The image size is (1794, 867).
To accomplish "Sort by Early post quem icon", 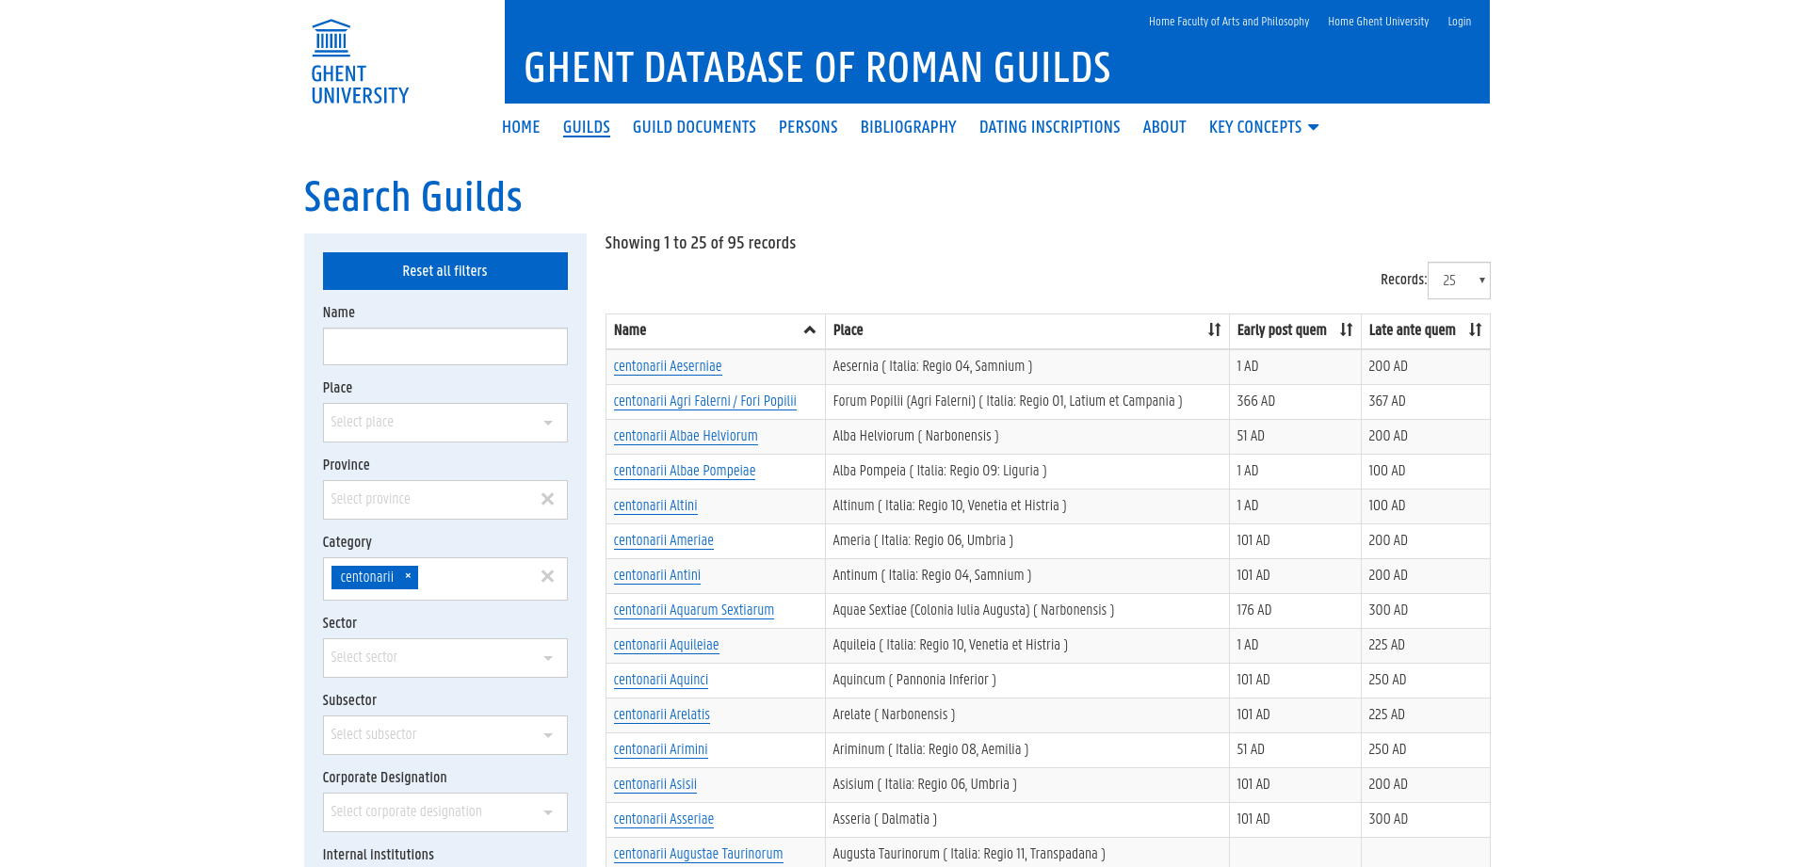I will click(x=1346, y=330).
